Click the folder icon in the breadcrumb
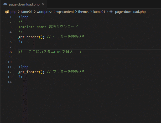This screenshot has height=123, width=161. click(7, 12)
